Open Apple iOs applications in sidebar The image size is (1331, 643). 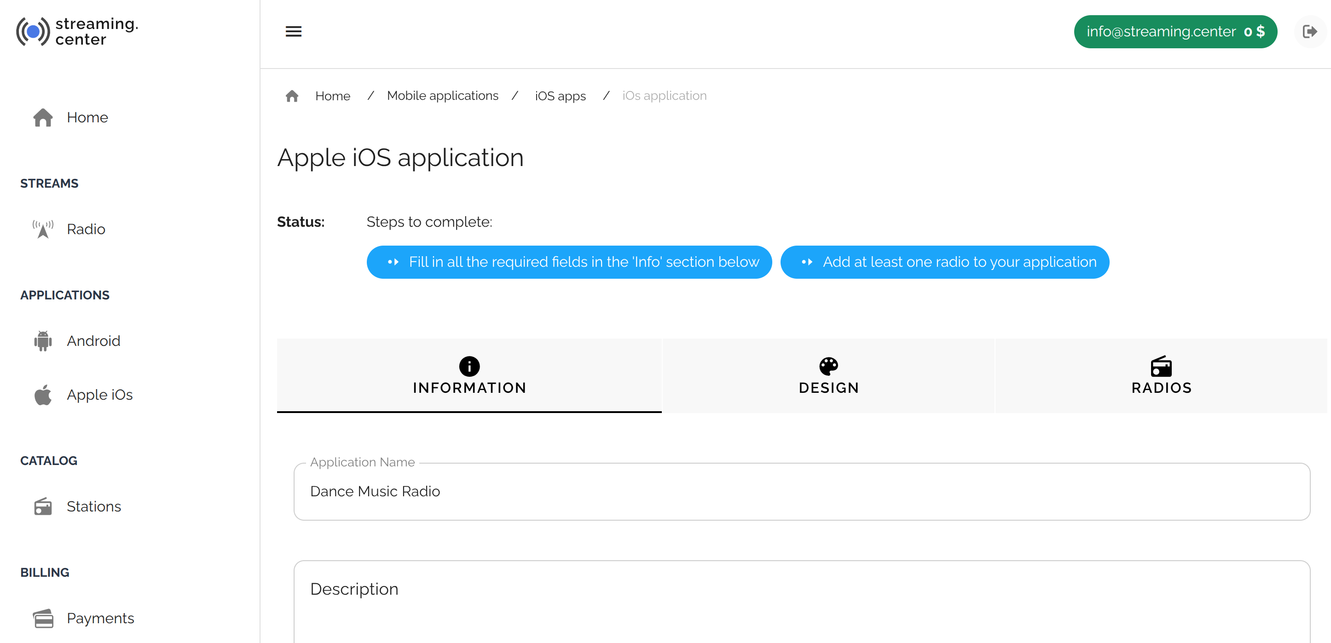pos(99,395)
